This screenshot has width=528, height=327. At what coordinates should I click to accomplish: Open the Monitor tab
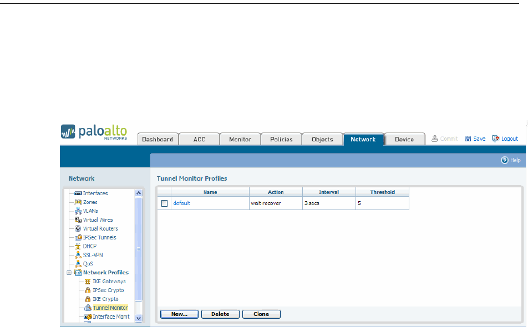[240, 139]
